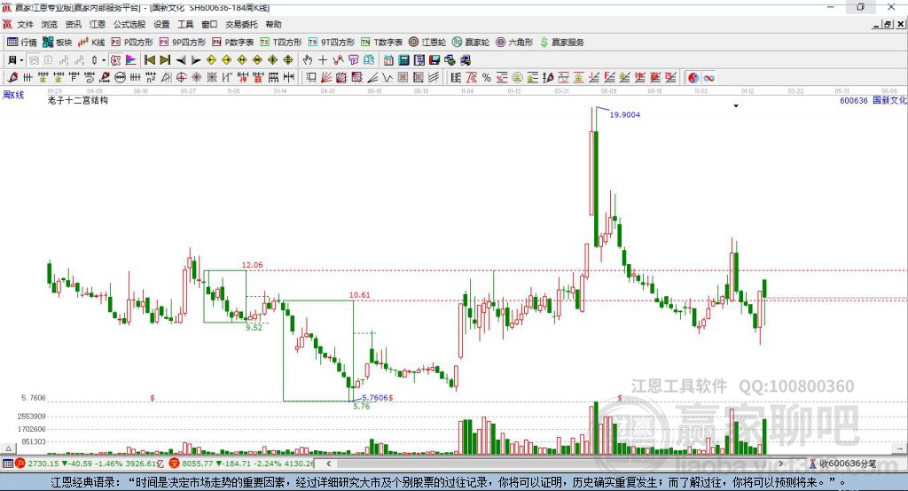The width and height of the screenshot is (908, 491).
Task: Jump to last bar icon
Action: coord(165,59)
